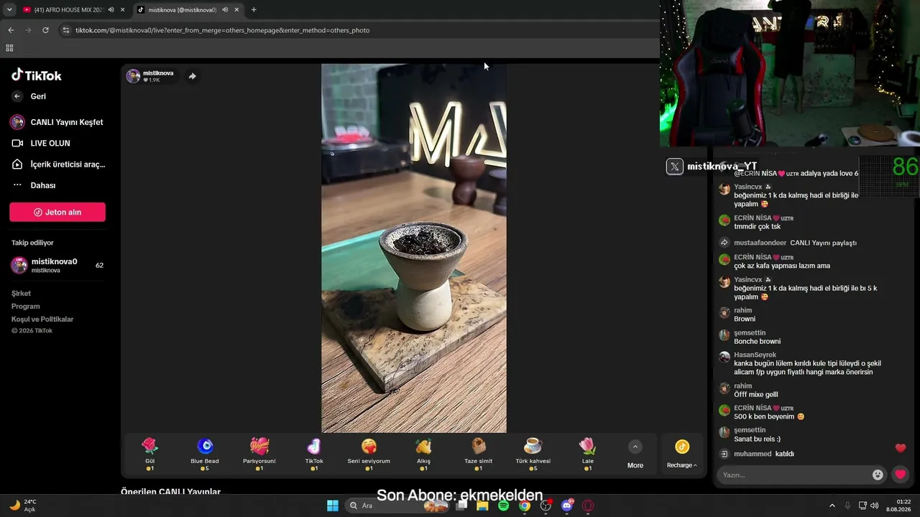Open the emoji picker in chat box

point(878,475)
